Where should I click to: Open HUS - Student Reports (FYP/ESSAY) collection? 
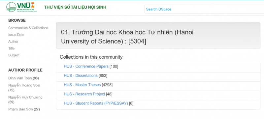pos(96,104)
